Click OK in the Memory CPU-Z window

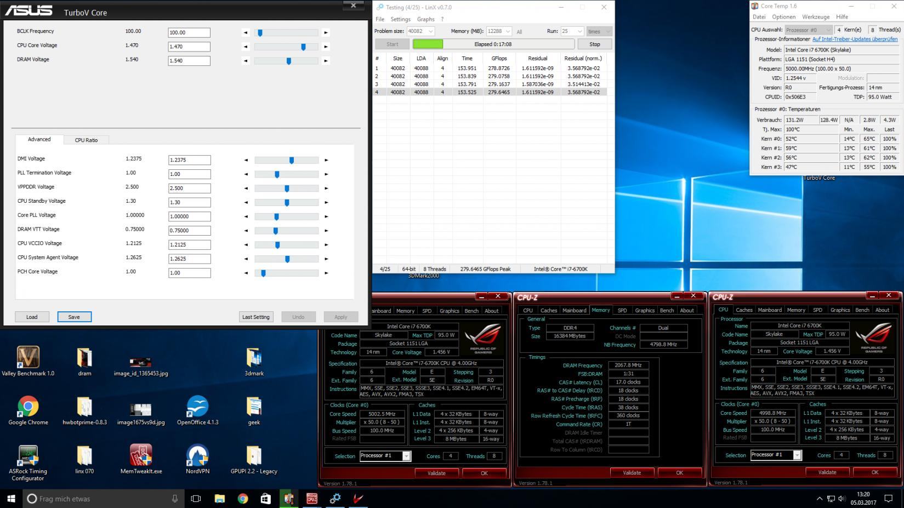(x=679, y=472)
